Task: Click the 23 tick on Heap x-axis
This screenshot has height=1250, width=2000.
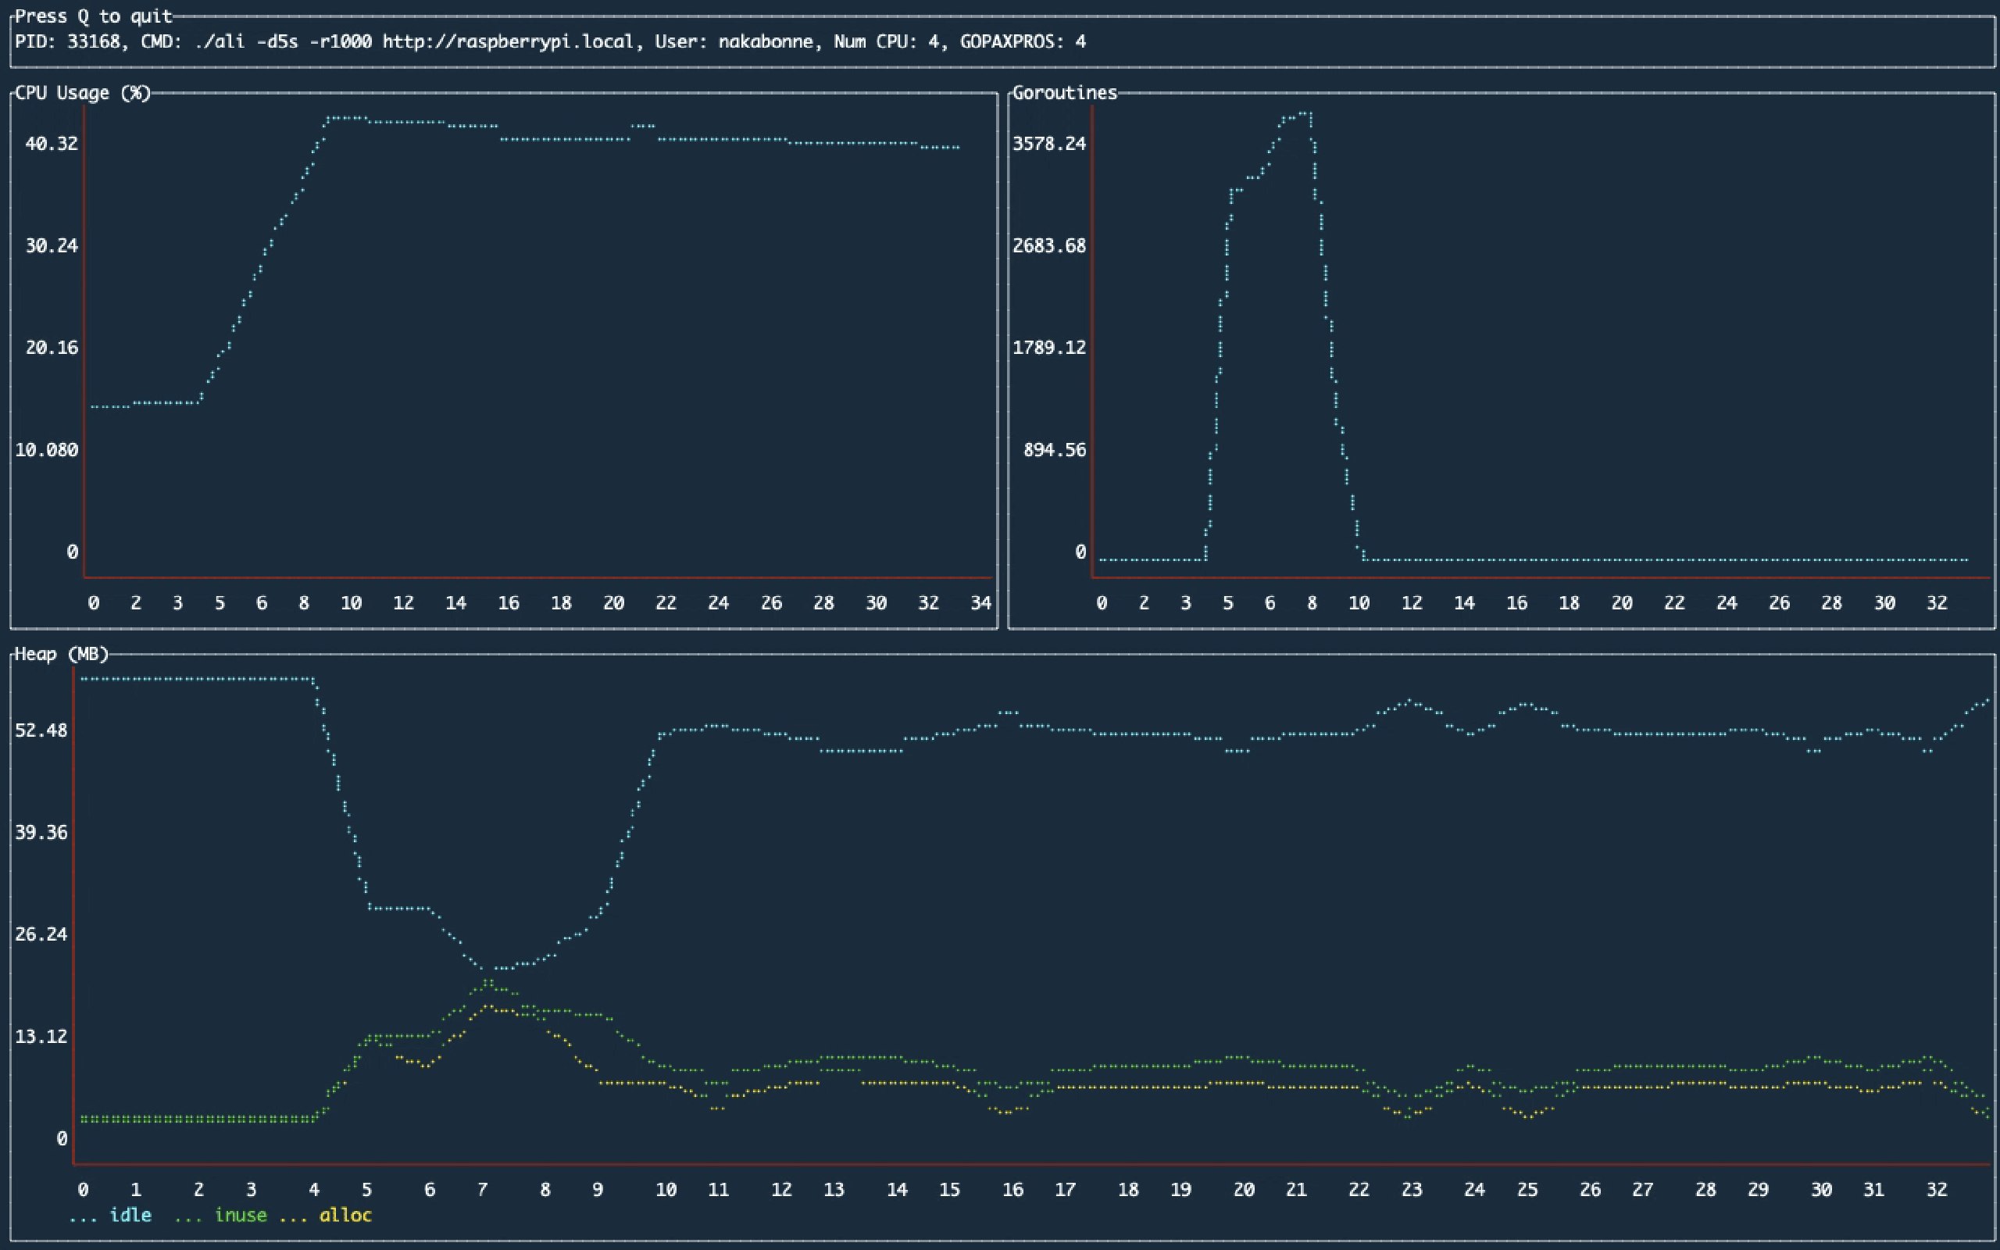Action: 1412,1190
